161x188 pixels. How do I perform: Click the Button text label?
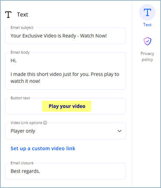(20, 98)
